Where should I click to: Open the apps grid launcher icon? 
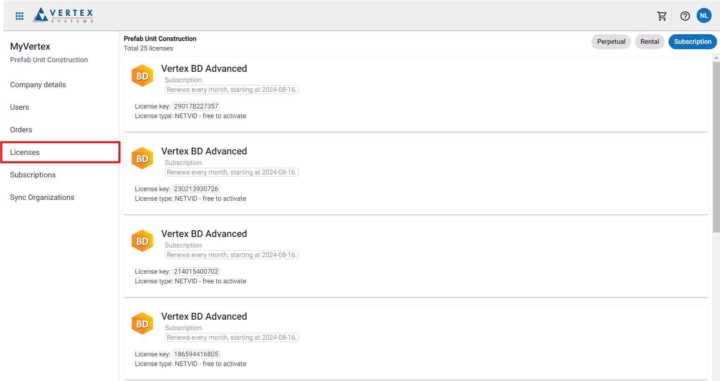coord(19,16)
